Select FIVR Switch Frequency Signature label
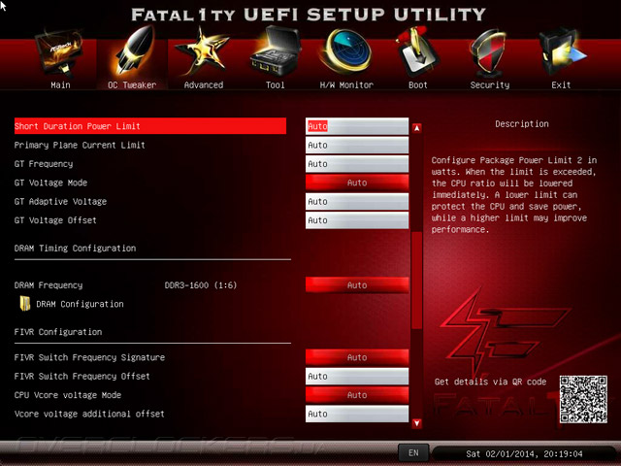The height and width of the screenshot is (466, 621). 89,357
